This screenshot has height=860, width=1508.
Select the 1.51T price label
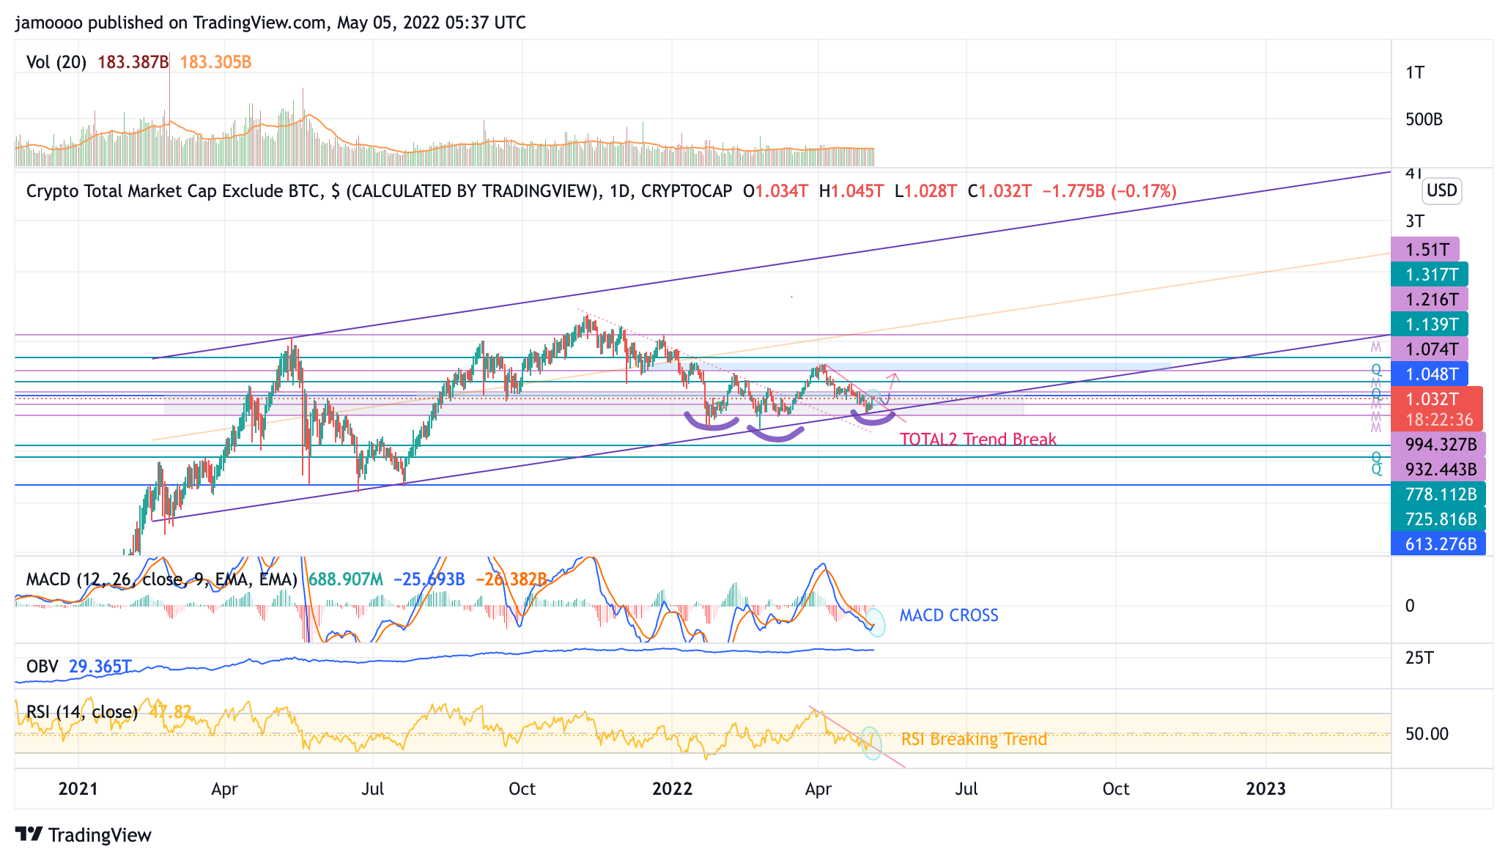(x=1425, y=249)
